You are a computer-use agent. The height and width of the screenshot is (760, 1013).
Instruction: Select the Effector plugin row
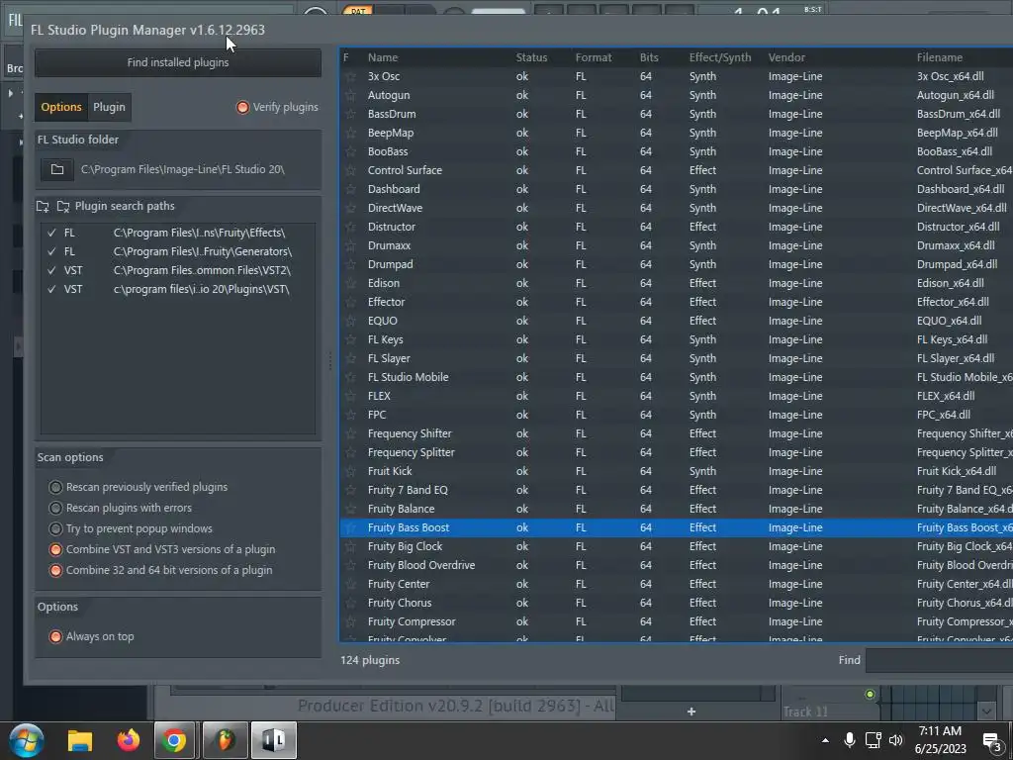(676, 302)
